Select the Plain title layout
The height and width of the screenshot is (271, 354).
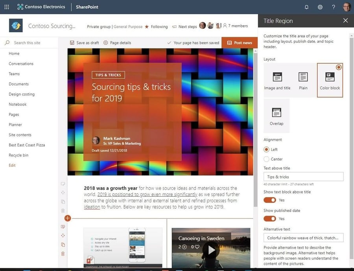pos(303,80)
